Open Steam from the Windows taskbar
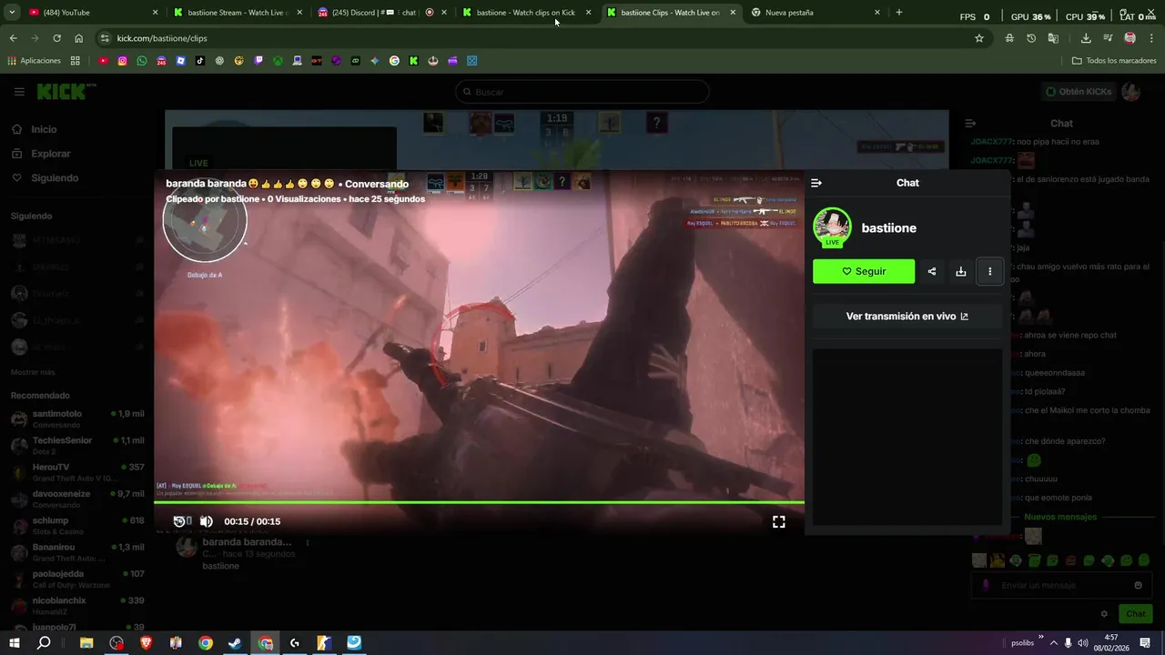This screenshot has height=655, width=1165. pos(235,643)
